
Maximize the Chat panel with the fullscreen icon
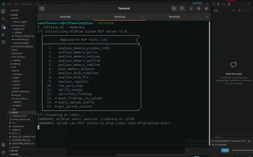tap(250, 10)
